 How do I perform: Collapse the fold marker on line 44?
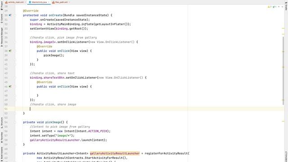[x=15, y=78]
